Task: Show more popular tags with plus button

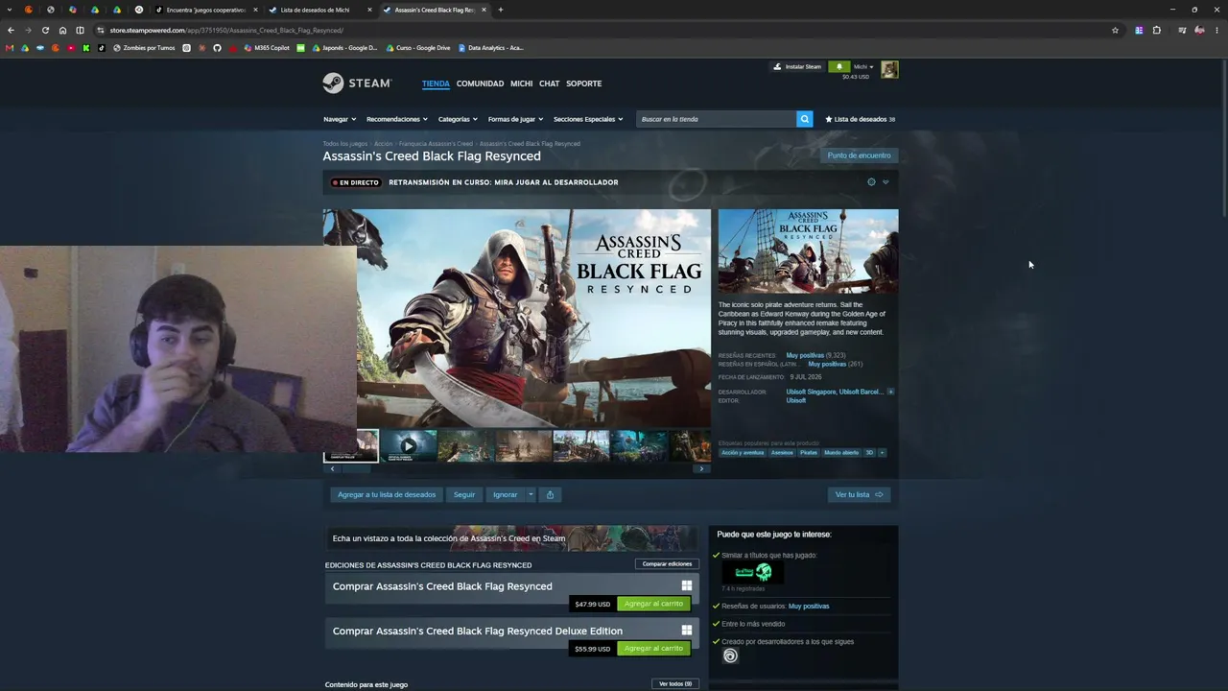Action: (882, 453)
